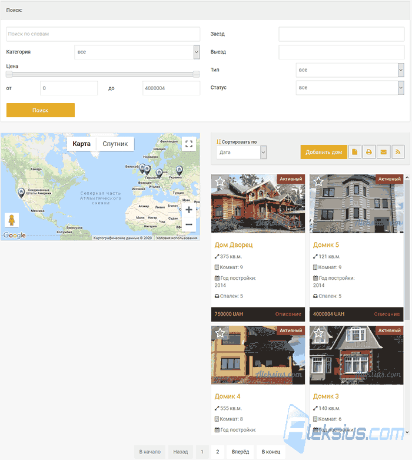Screen dimensions: 412x460
Task: Expand the Тип dropdown
Action: pos(350,70)
